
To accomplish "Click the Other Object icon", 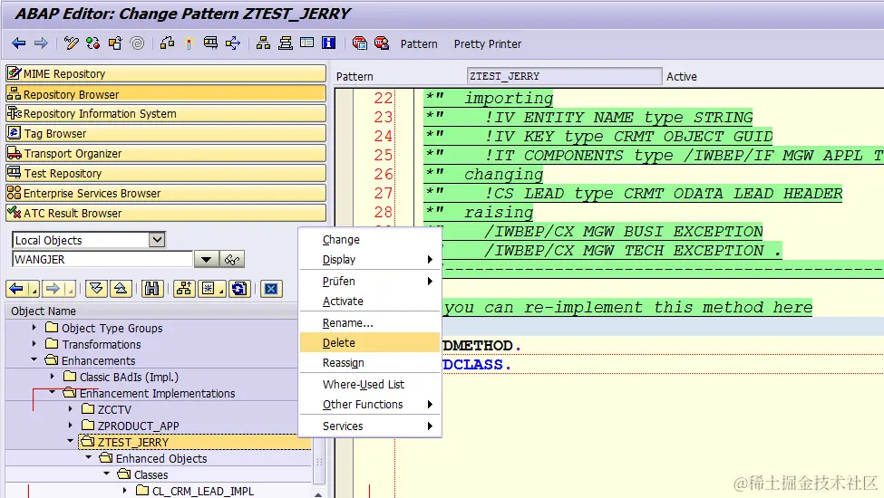I will (x=115, y=43).
